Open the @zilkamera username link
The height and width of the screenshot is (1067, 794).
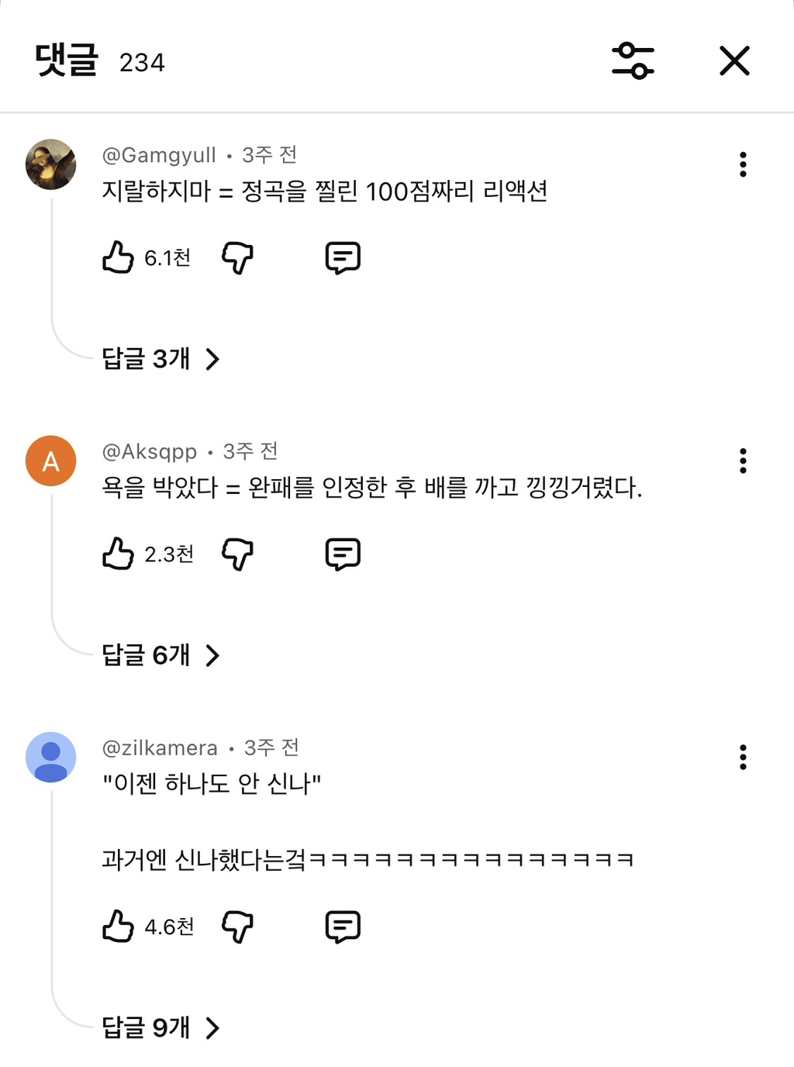pyautogui.click(x=160, y=748)
